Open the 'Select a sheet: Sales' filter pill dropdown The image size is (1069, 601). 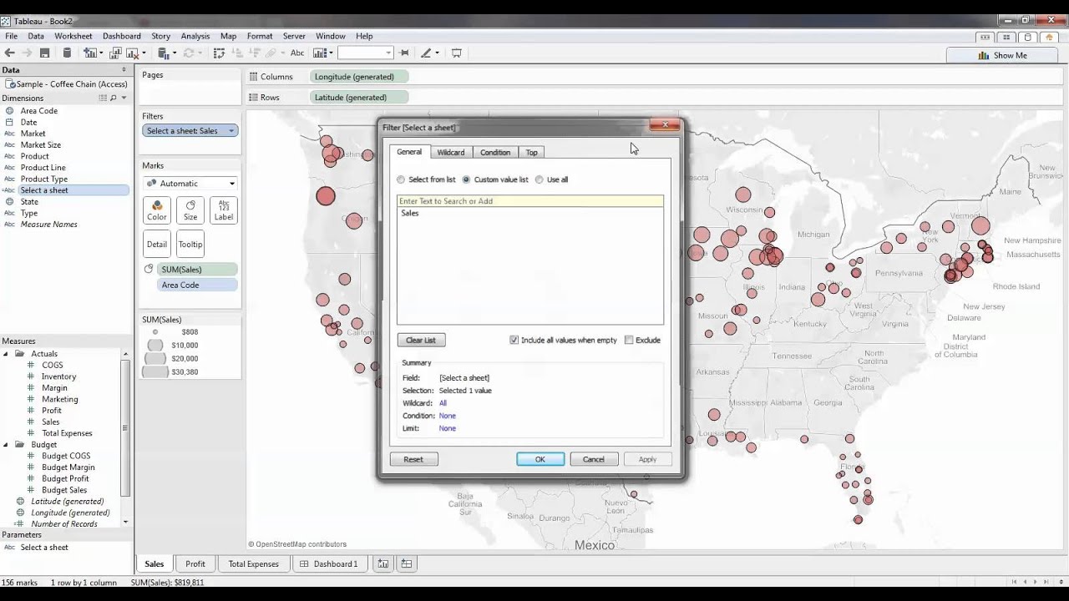pos(231,131)
